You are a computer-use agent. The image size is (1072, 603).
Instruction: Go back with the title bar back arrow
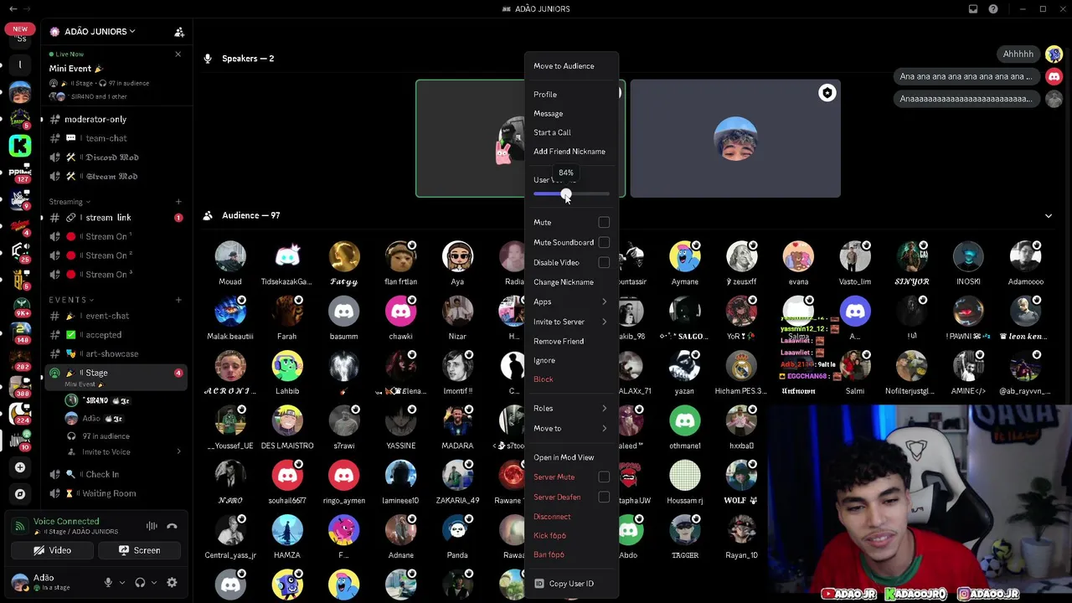13,9
